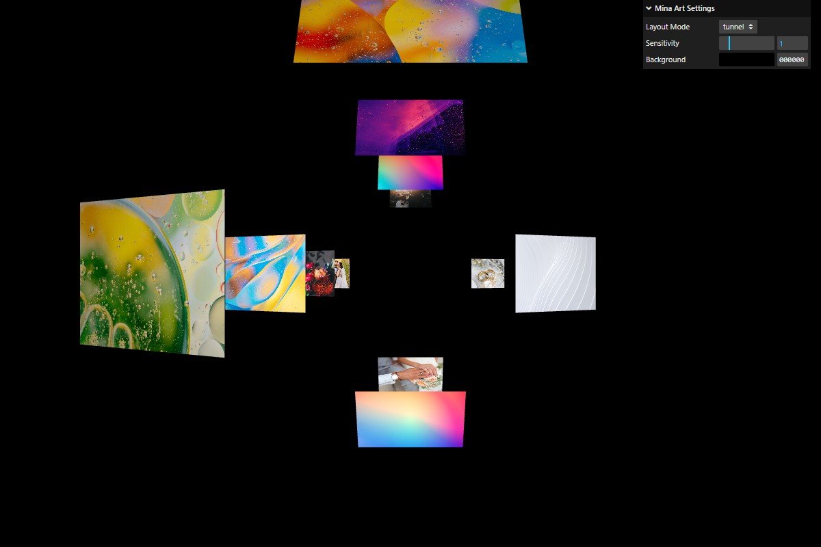Click the small dark image below the gradient

410,199
